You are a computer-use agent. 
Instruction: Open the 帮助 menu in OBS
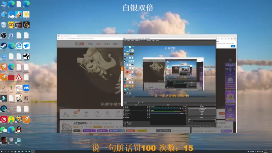pyautogui.click(x=157, y=40)
